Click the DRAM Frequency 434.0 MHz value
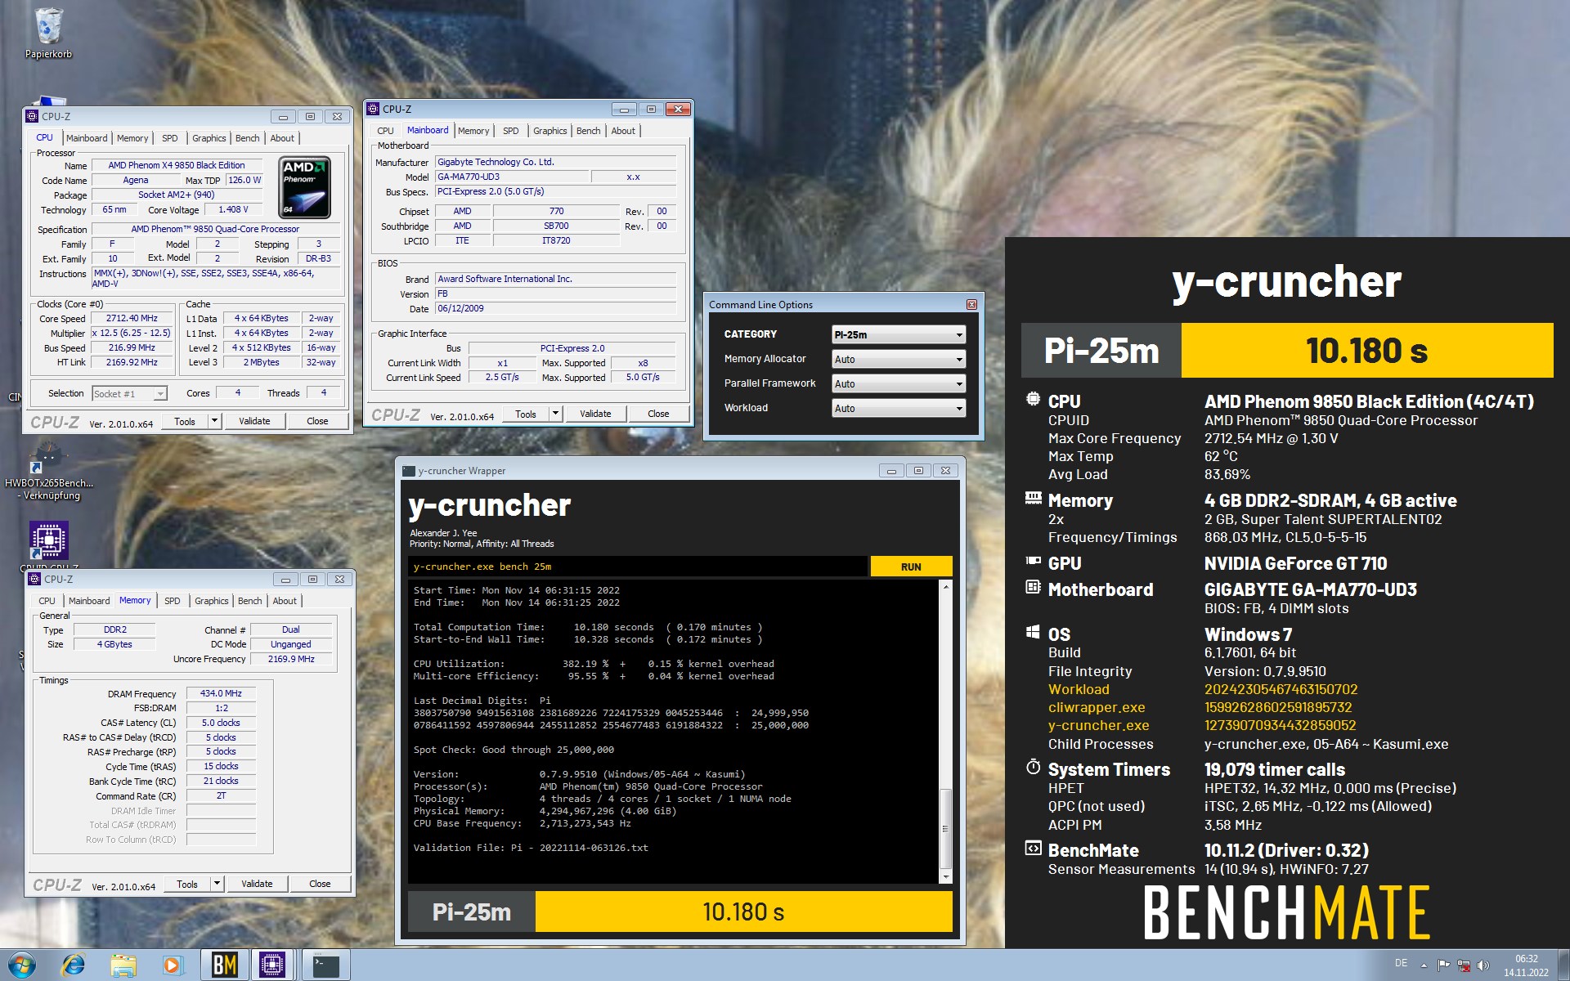Image resolution: width=1570 pixels, height=981 pixels. (221, 693)
